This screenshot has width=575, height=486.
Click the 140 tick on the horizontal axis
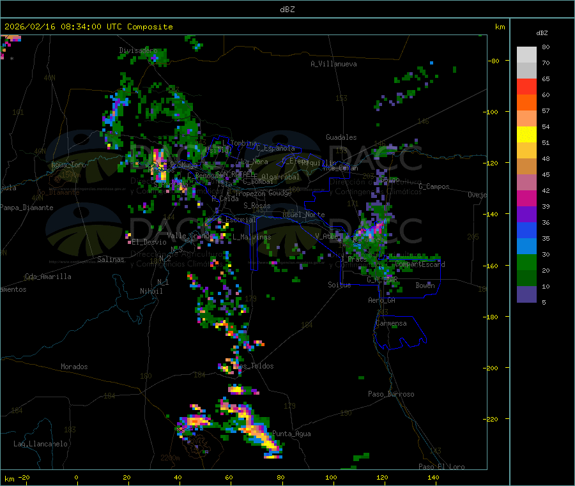click(x=433, y=477)
